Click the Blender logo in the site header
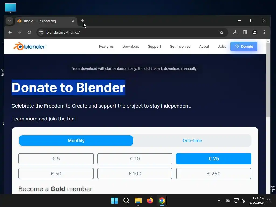The height and width of the screenshot is (207, 276). (30, 46)
